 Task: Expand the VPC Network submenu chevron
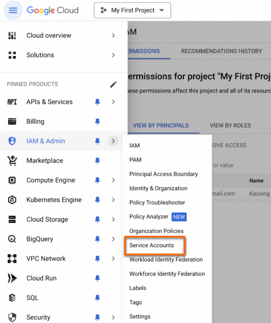point(113,259)
